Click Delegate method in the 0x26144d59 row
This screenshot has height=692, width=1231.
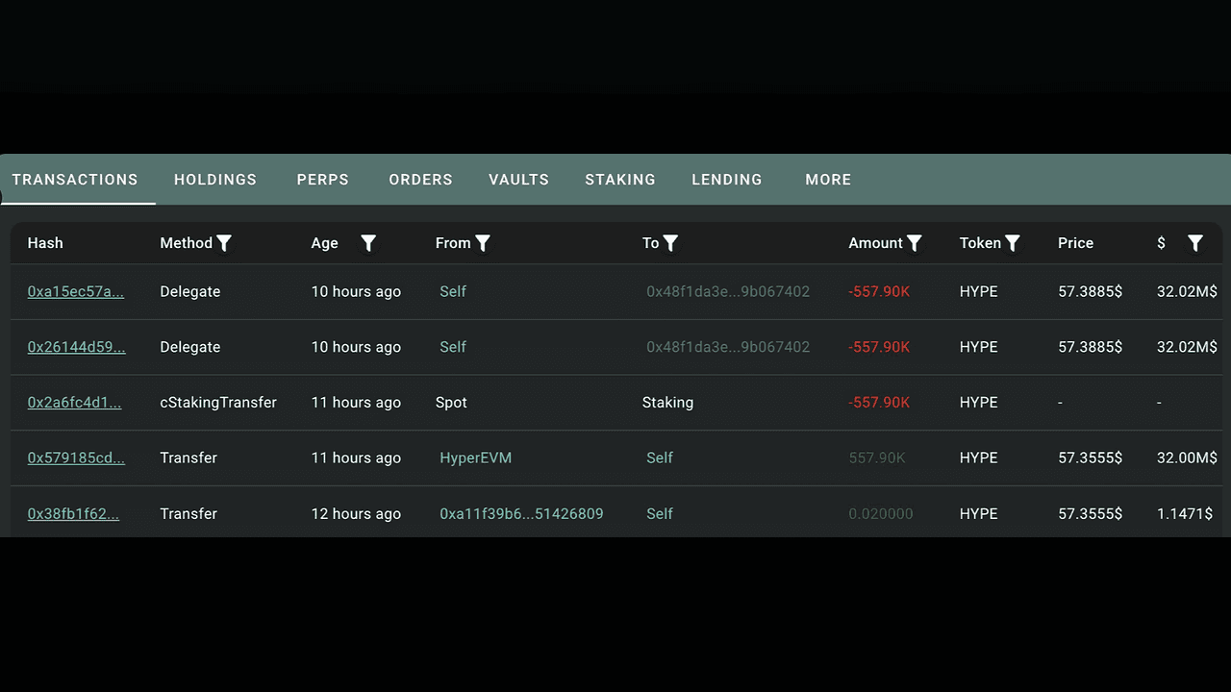point(189,347)
